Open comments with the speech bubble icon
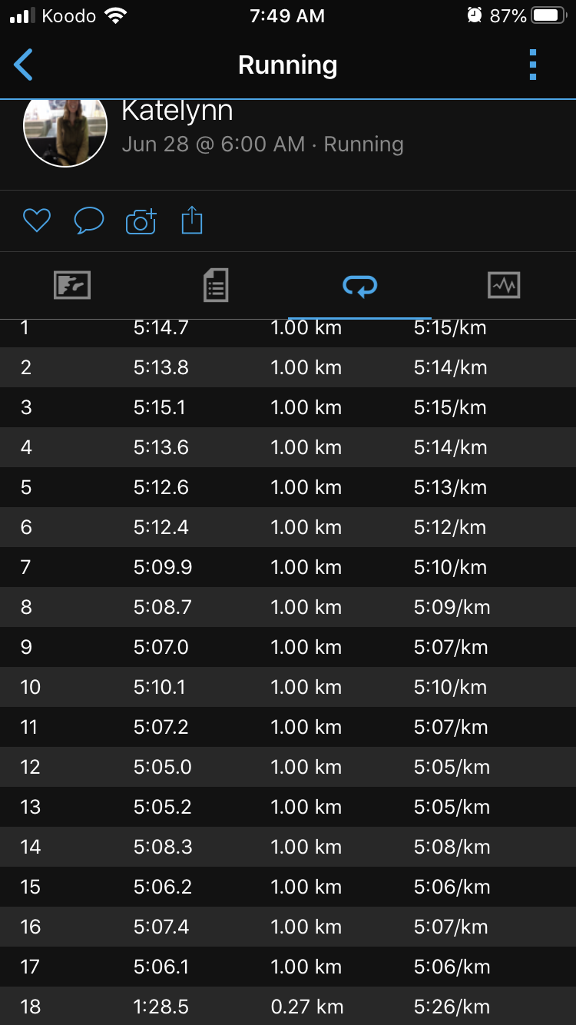The height and width of the screenshot is (1025, 576). (x=89, y=221)
